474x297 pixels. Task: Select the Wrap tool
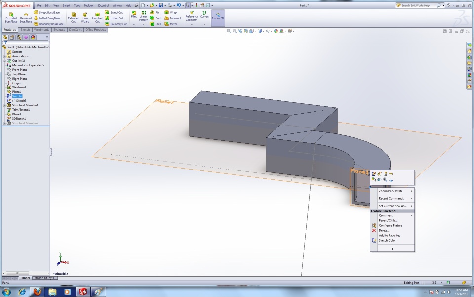coord(171,12)
